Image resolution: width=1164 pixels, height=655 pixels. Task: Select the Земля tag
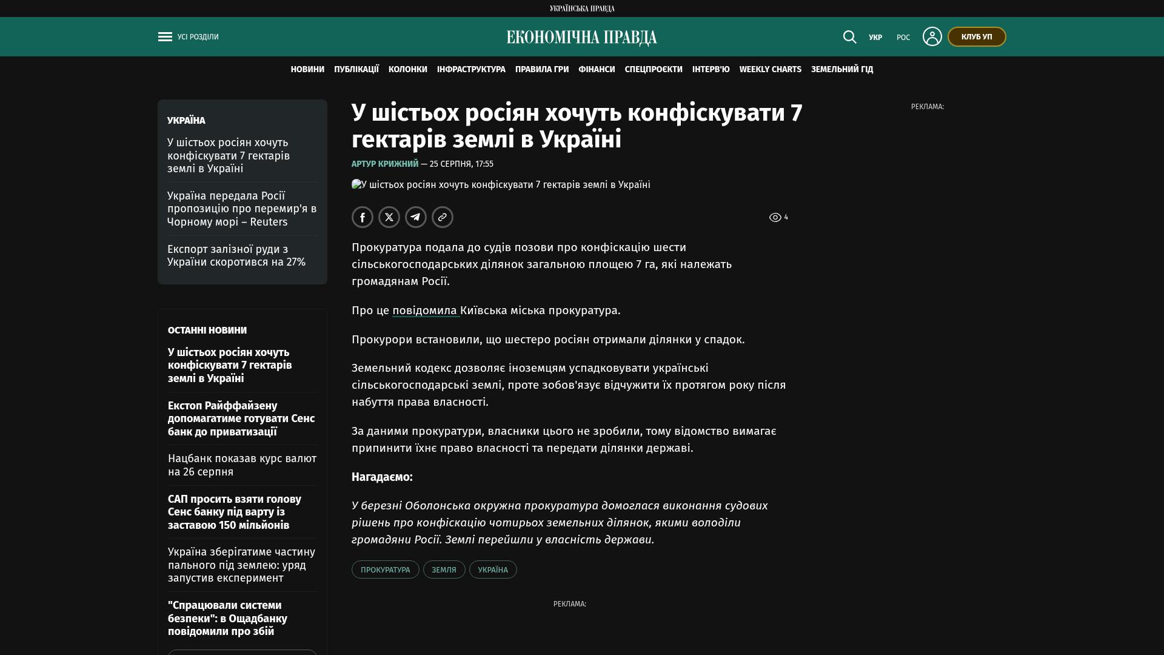[x=444, y=569]
